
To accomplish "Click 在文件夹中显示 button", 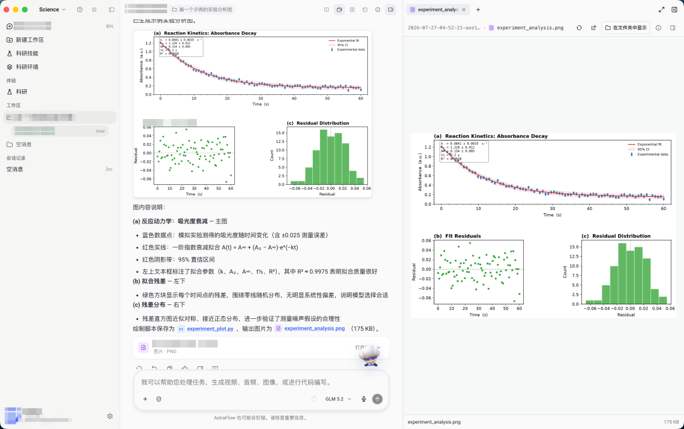I will coord(626,27).
